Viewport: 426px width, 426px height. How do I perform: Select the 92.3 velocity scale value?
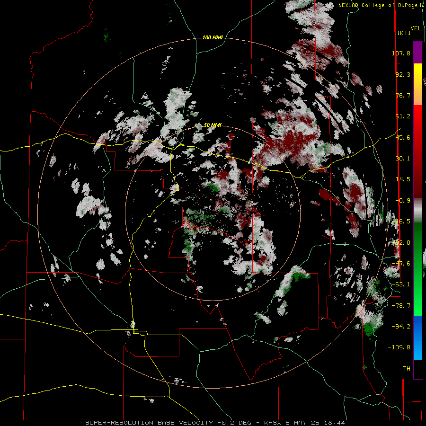click(x=403, y=74)
